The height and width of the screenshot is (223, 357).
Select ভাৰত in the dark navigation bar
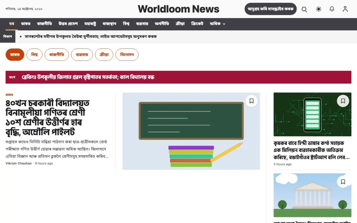click(26, 24)
